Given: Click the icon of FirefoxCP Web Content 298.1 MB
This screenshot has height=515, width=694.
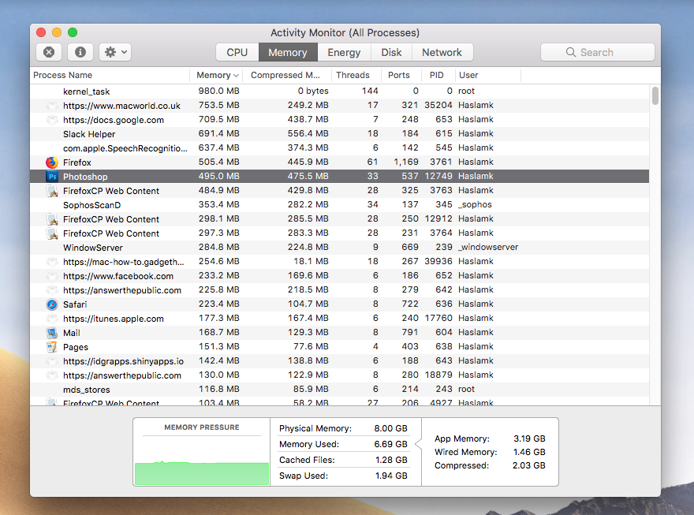Looking at the screenshot, I should (52, 219).
